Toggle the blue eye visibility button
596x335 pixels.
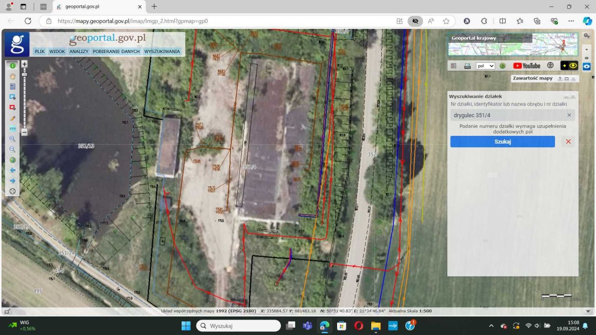click(587, 66)
